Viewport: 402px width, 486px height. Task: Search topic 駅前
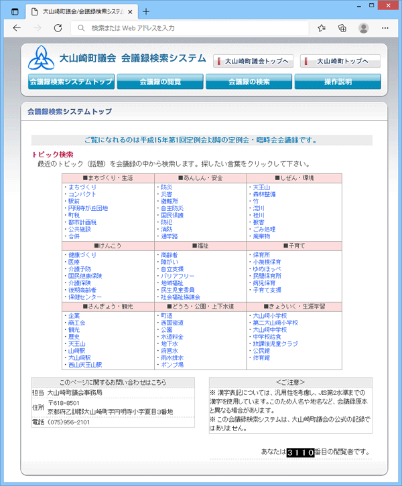pyautogui.click(x=74, y=201)
